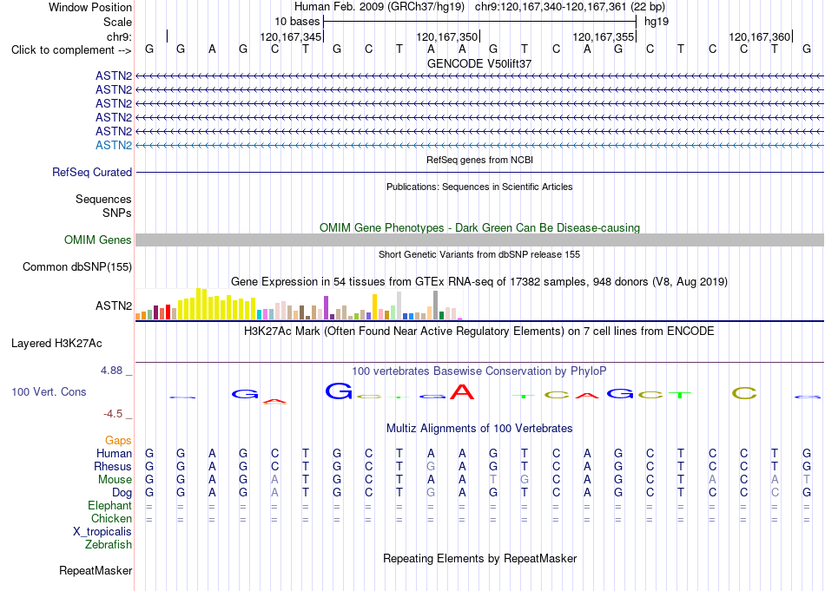Image resolution: width=825 pixels, height=591 pixels.
Task: Click the Gaps row label
Action: click(118, 441)
